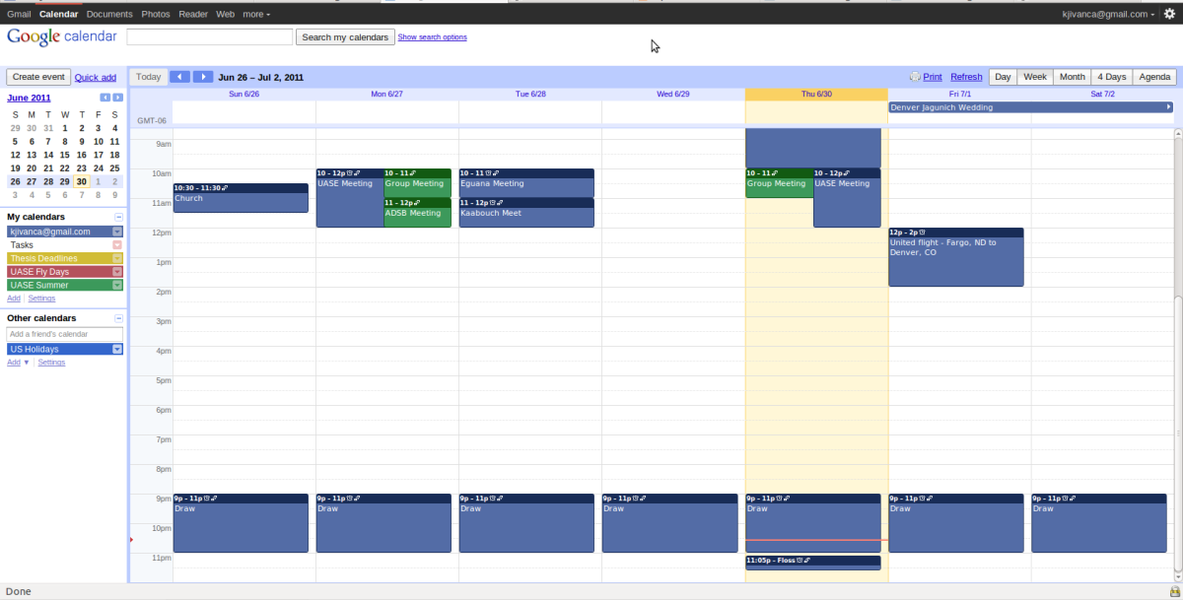Expand the kjivanca@gmail.com account menu in top bar
This screenshot has height=600, width=1183.
1108,15
